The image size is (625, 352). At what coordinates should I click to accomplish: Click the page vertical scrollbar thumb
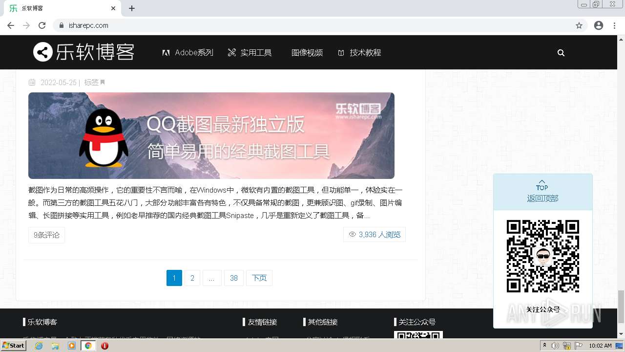click(621, 307)
